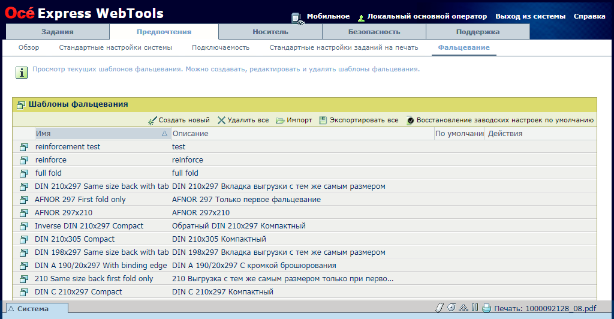Click icon of DIN 198x297 Same size row
The width and height of the screenshot is (614, 319).
pyautogui.click(x=24, y=252)
